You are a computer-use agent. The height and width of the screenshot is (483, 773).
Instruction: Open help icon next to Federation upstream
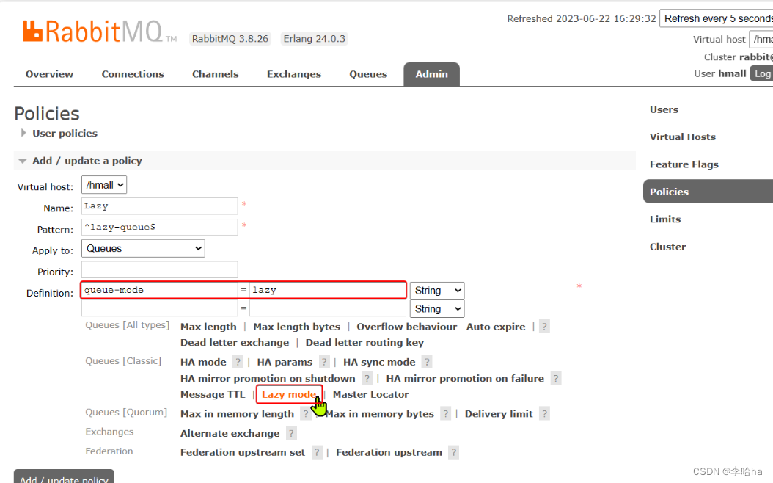pyautogui.click(x=453, y=452)
